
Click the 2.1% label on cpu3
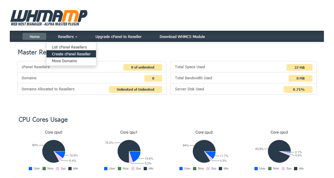(x=298, y=152)
